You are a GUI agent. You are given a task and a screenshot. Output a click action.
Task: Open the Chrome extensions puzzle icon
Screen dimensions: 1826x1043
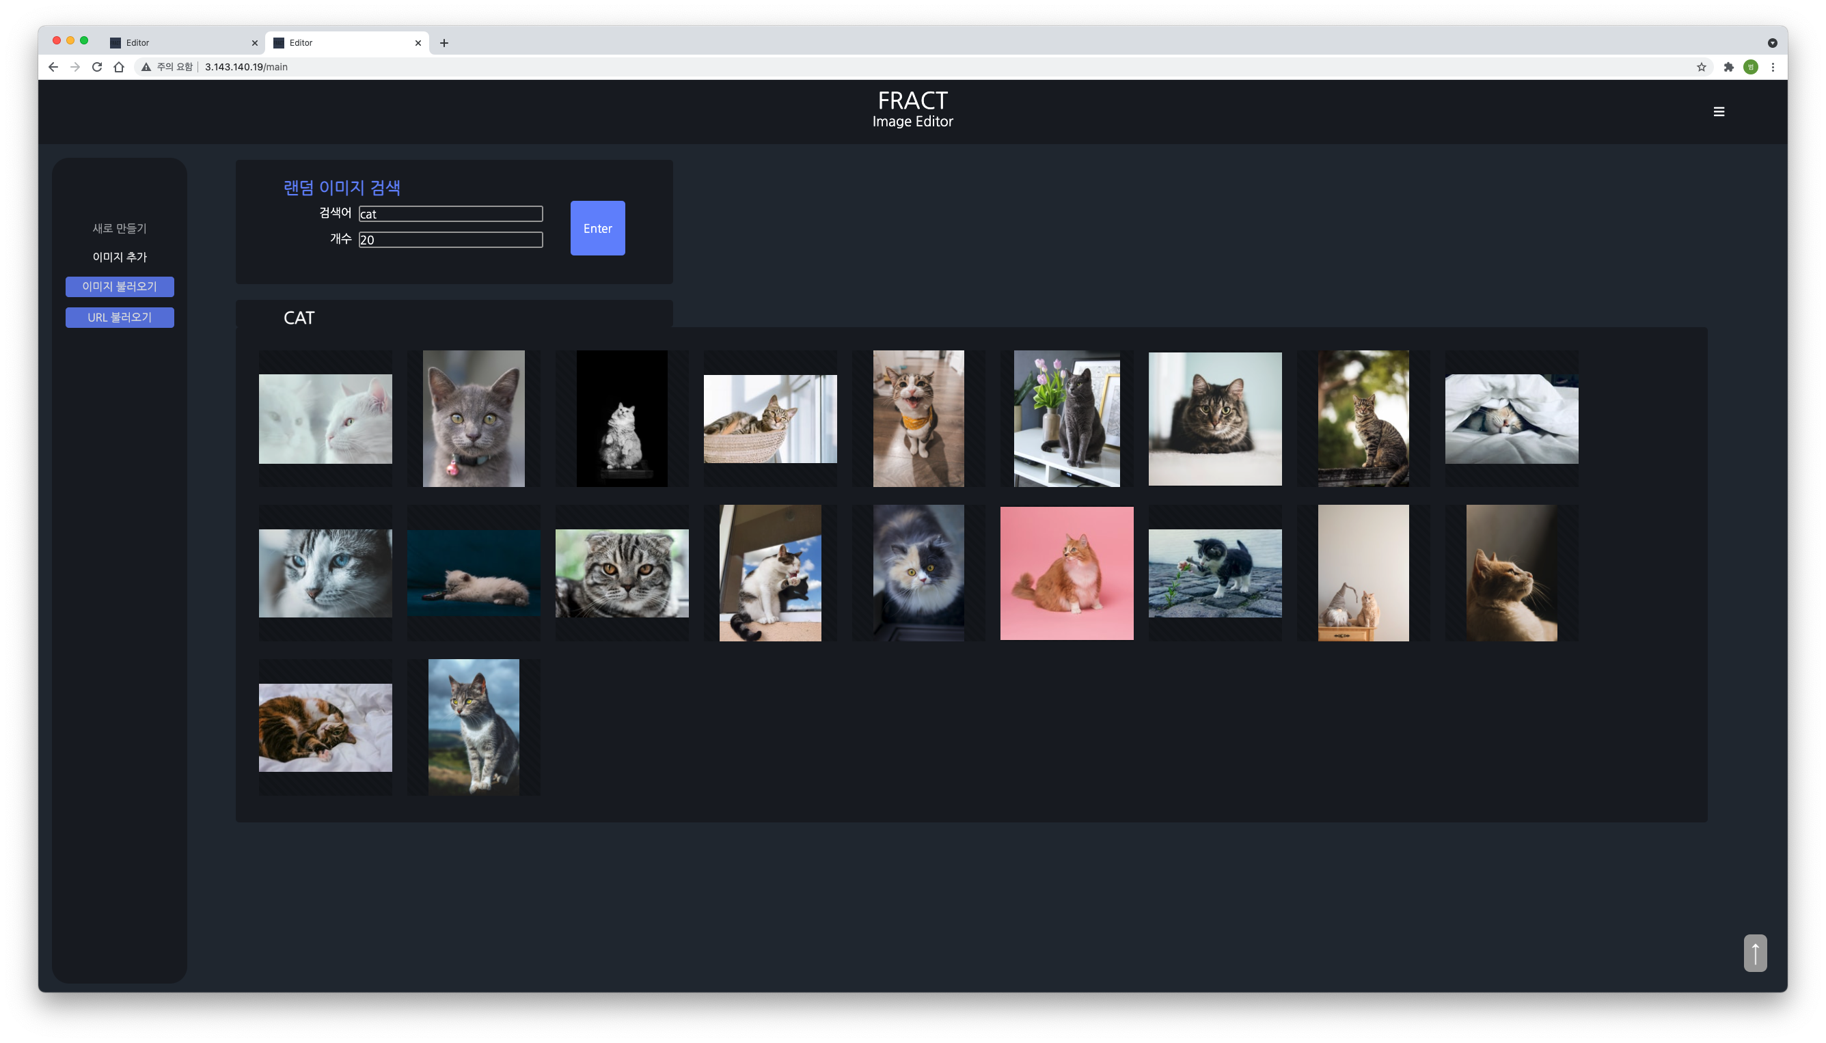coord(1728,67)
